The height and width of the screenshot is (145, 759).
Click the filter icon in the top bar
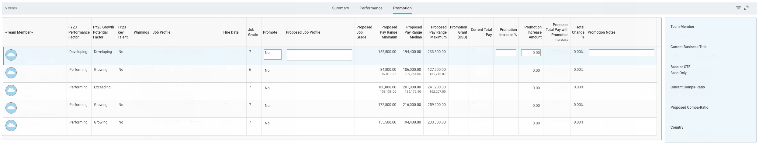point(738,8)
